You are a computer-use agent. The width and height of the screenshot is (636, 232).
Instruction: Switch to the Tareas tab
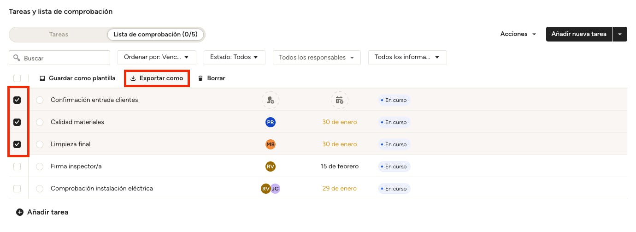pyautogui.click(x=59, y=35)
